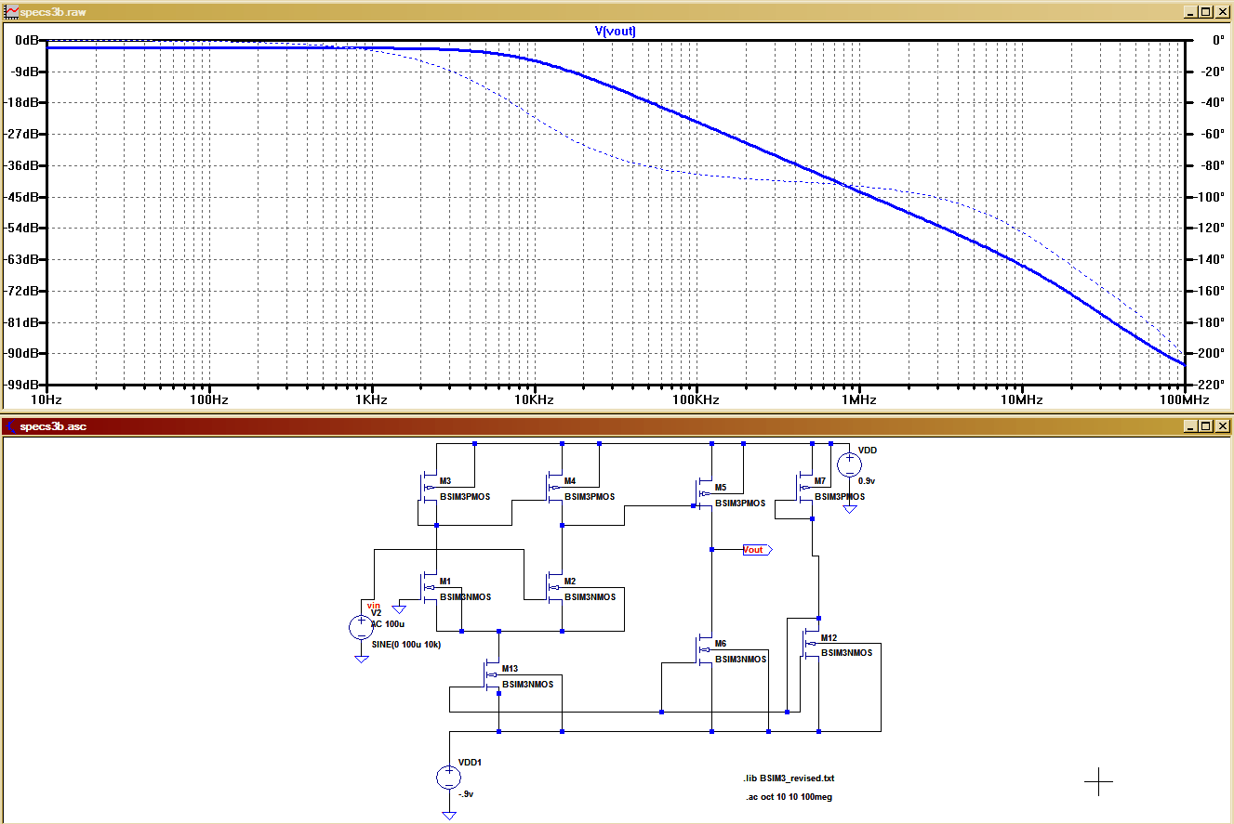Click the VDD1 voltage source symbol

coord(449,776)
